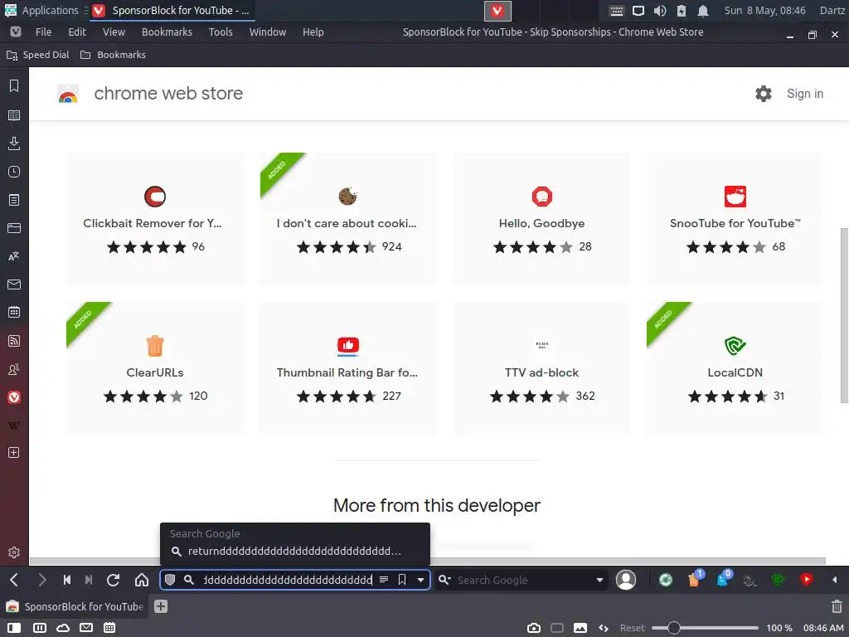Reset the page zoom level
The image size is (849, 637).
[633, 628]
